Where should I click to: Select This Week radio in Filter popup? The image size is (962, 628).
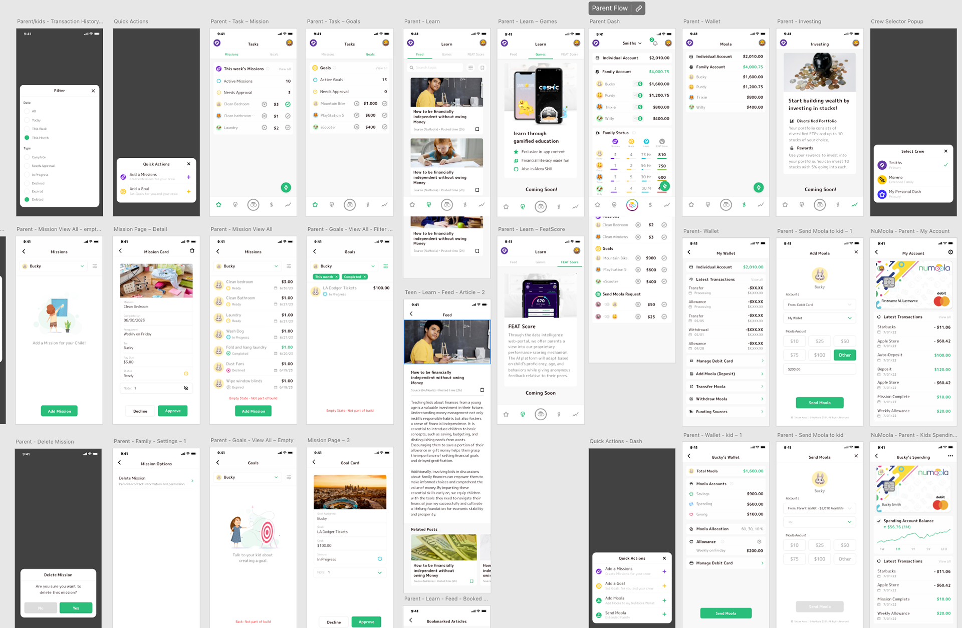(x=27, y=129)
